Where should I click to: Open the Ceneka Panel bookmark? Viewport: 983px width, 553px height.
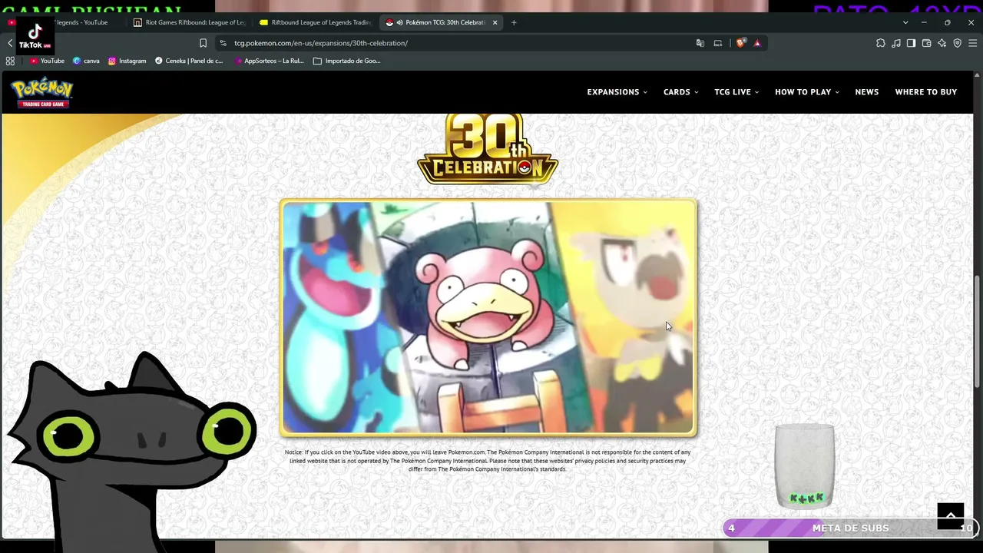pos(188,61)
